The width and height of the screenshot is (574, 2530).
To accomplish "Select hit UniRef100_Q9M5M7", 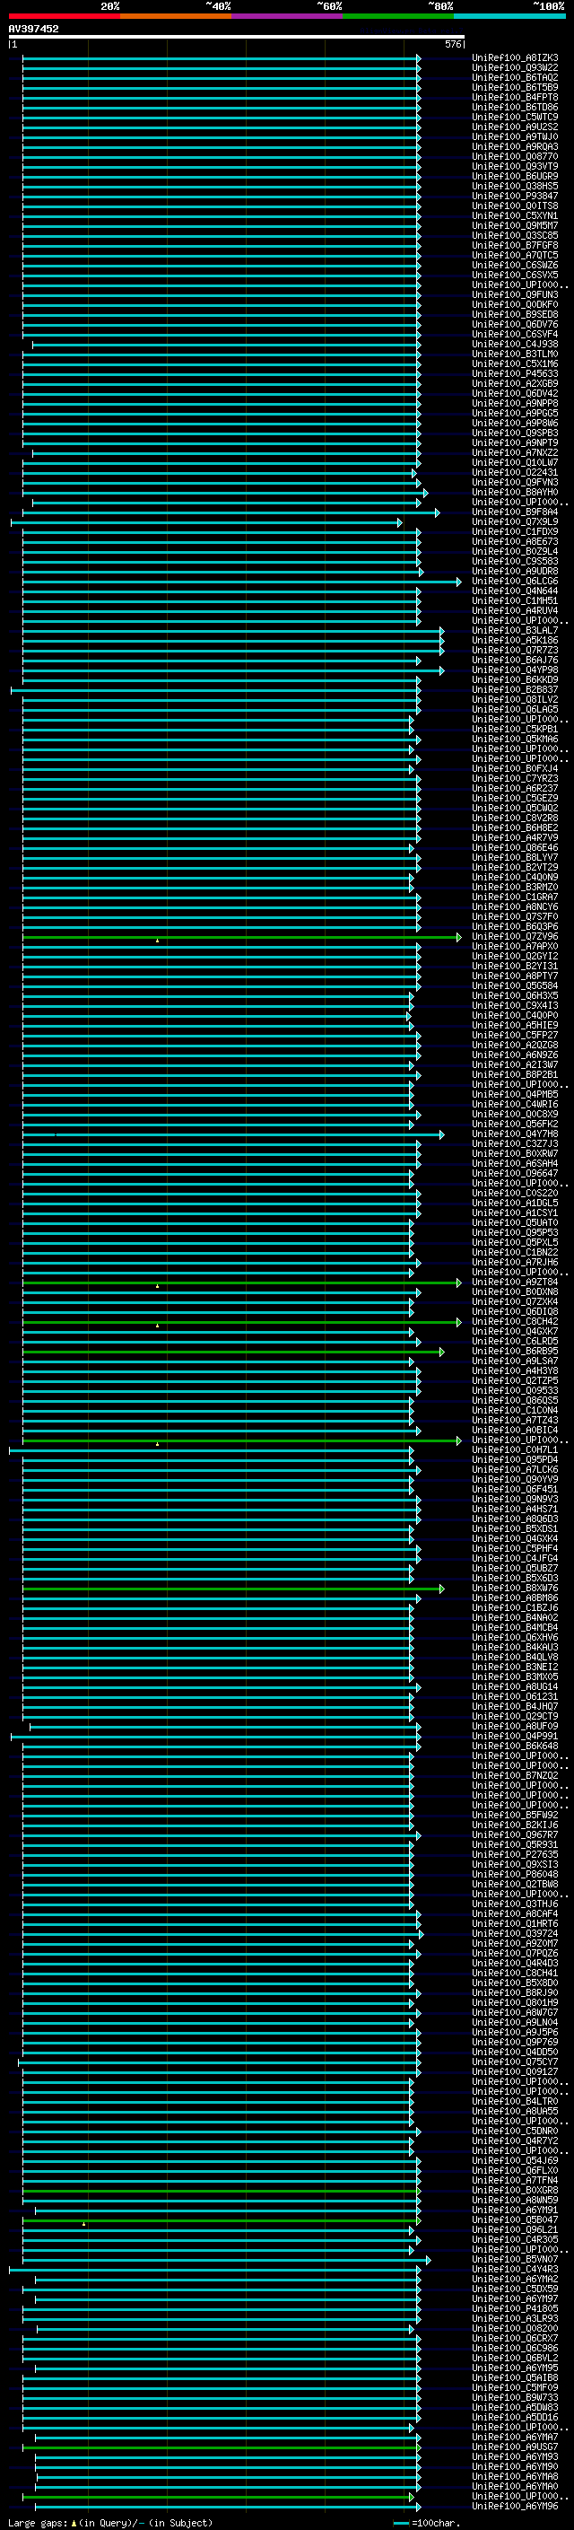I will [x=514, y=226].
